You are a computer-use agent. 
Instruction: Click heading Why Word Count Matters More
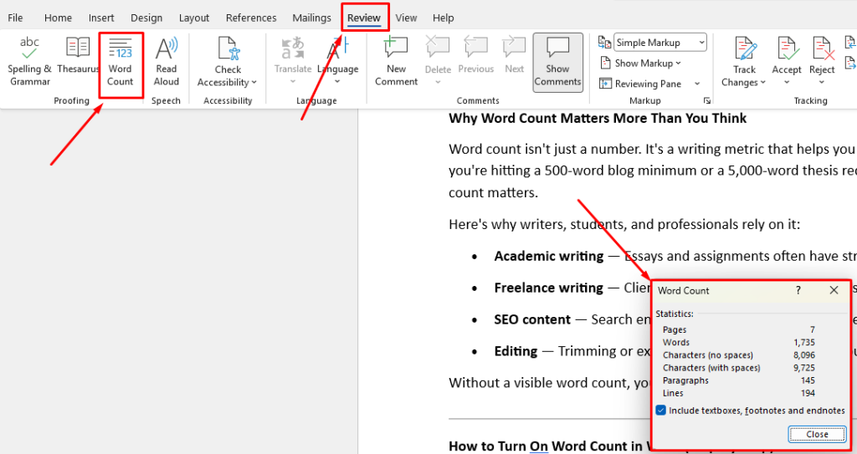coord(598,119)
